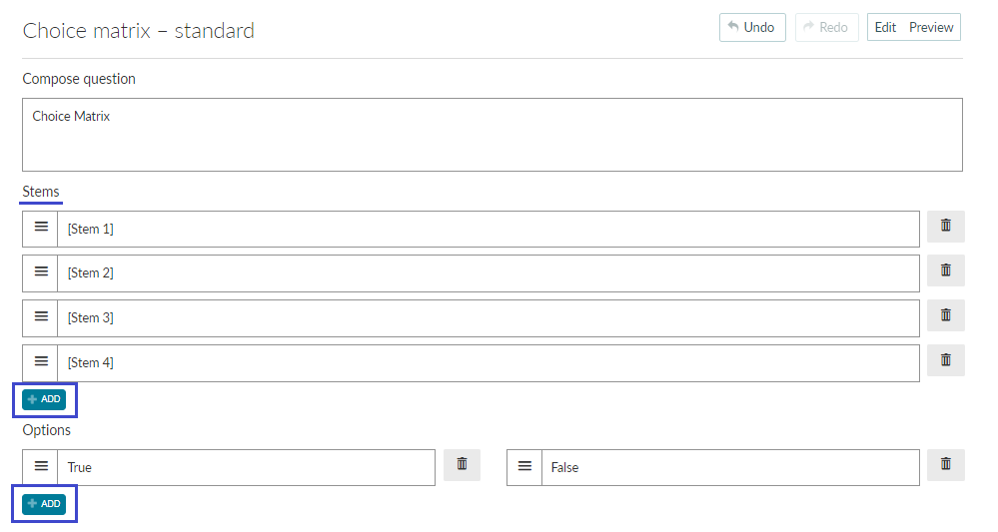The height and width of the screenshot is (532, 998).
Task: Undo the last change
Action: [752, 27]
